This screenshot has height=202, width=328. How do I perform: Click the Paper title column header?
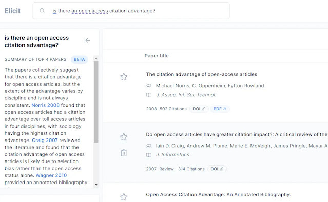point(157,56)
